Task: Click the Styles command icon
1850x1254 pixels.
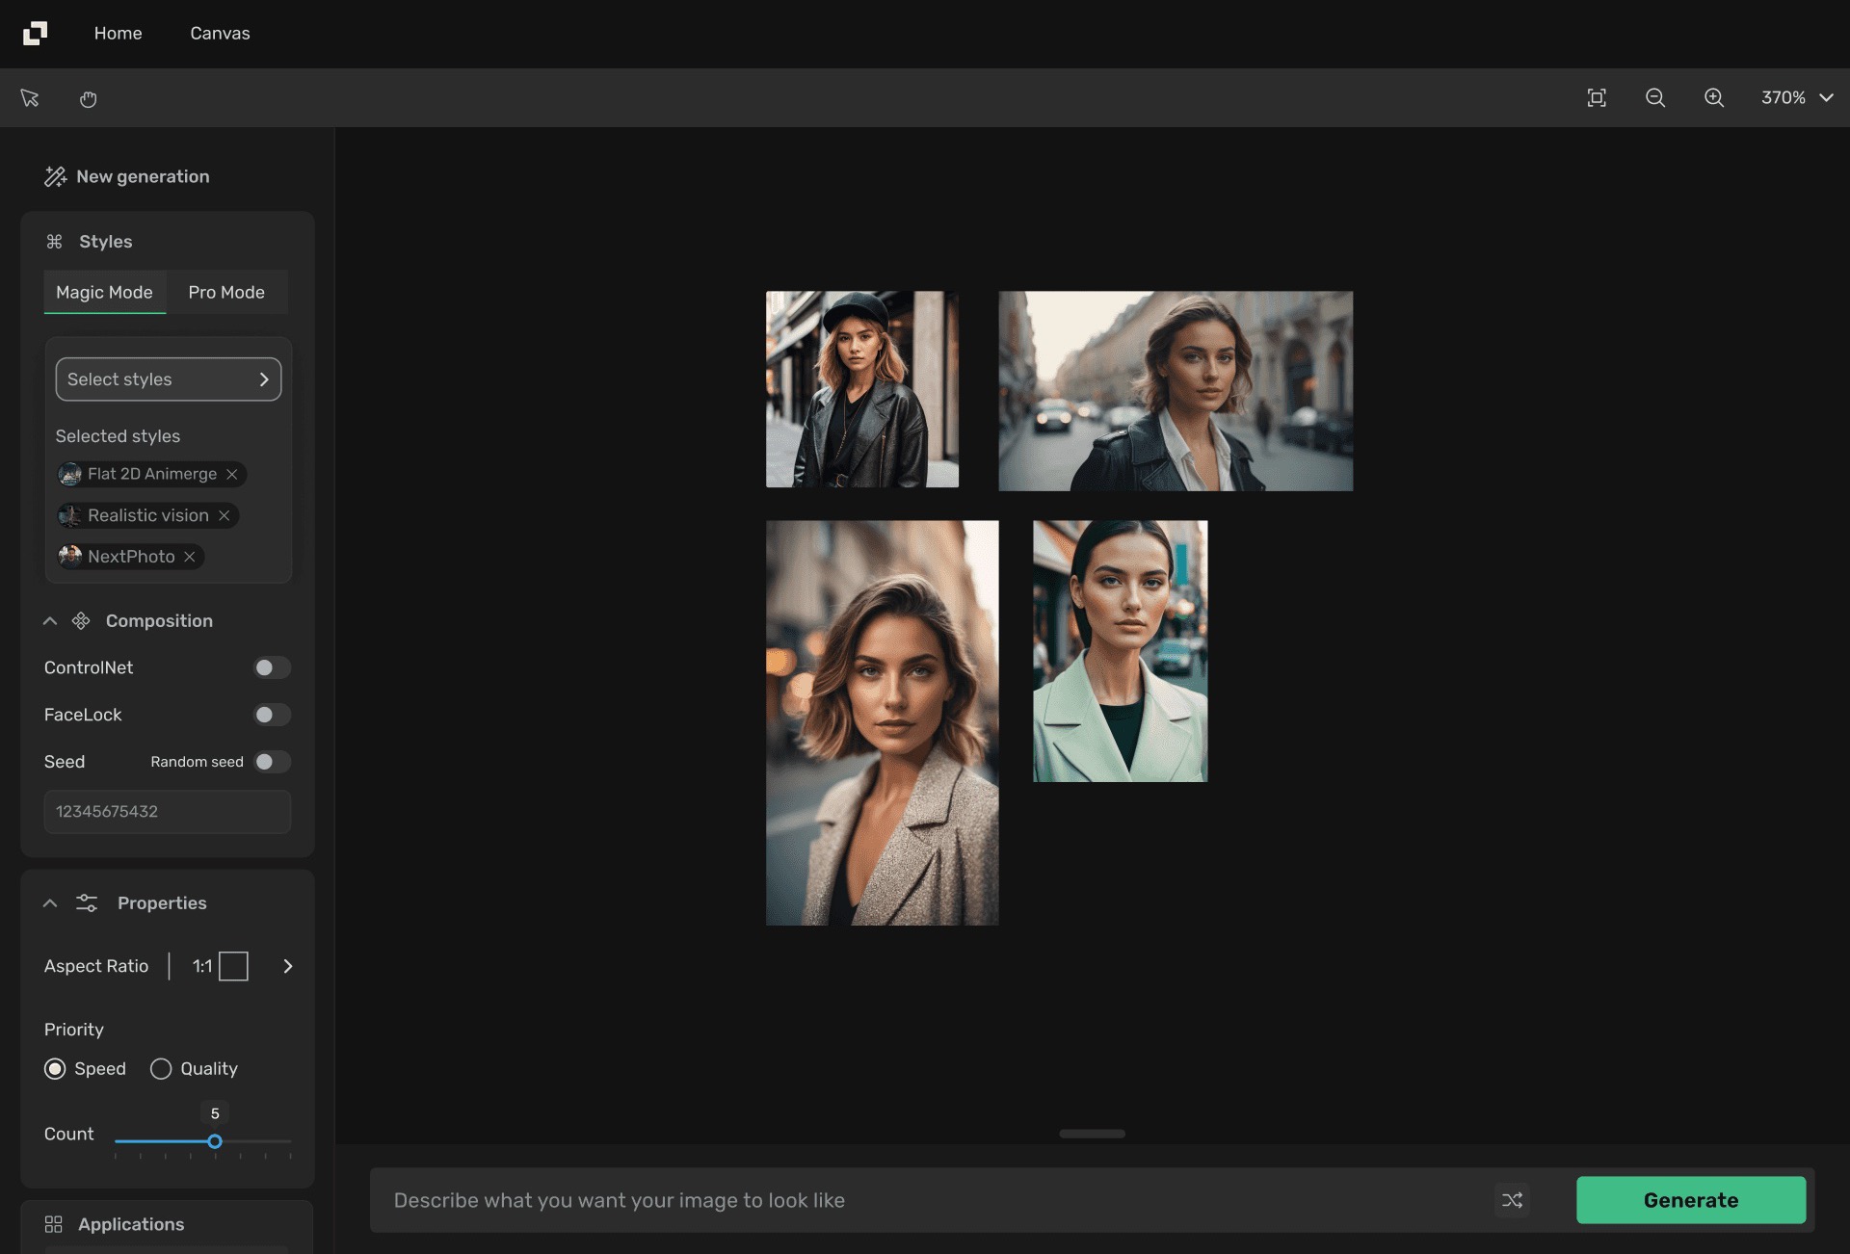Action: tap(55, 242)
